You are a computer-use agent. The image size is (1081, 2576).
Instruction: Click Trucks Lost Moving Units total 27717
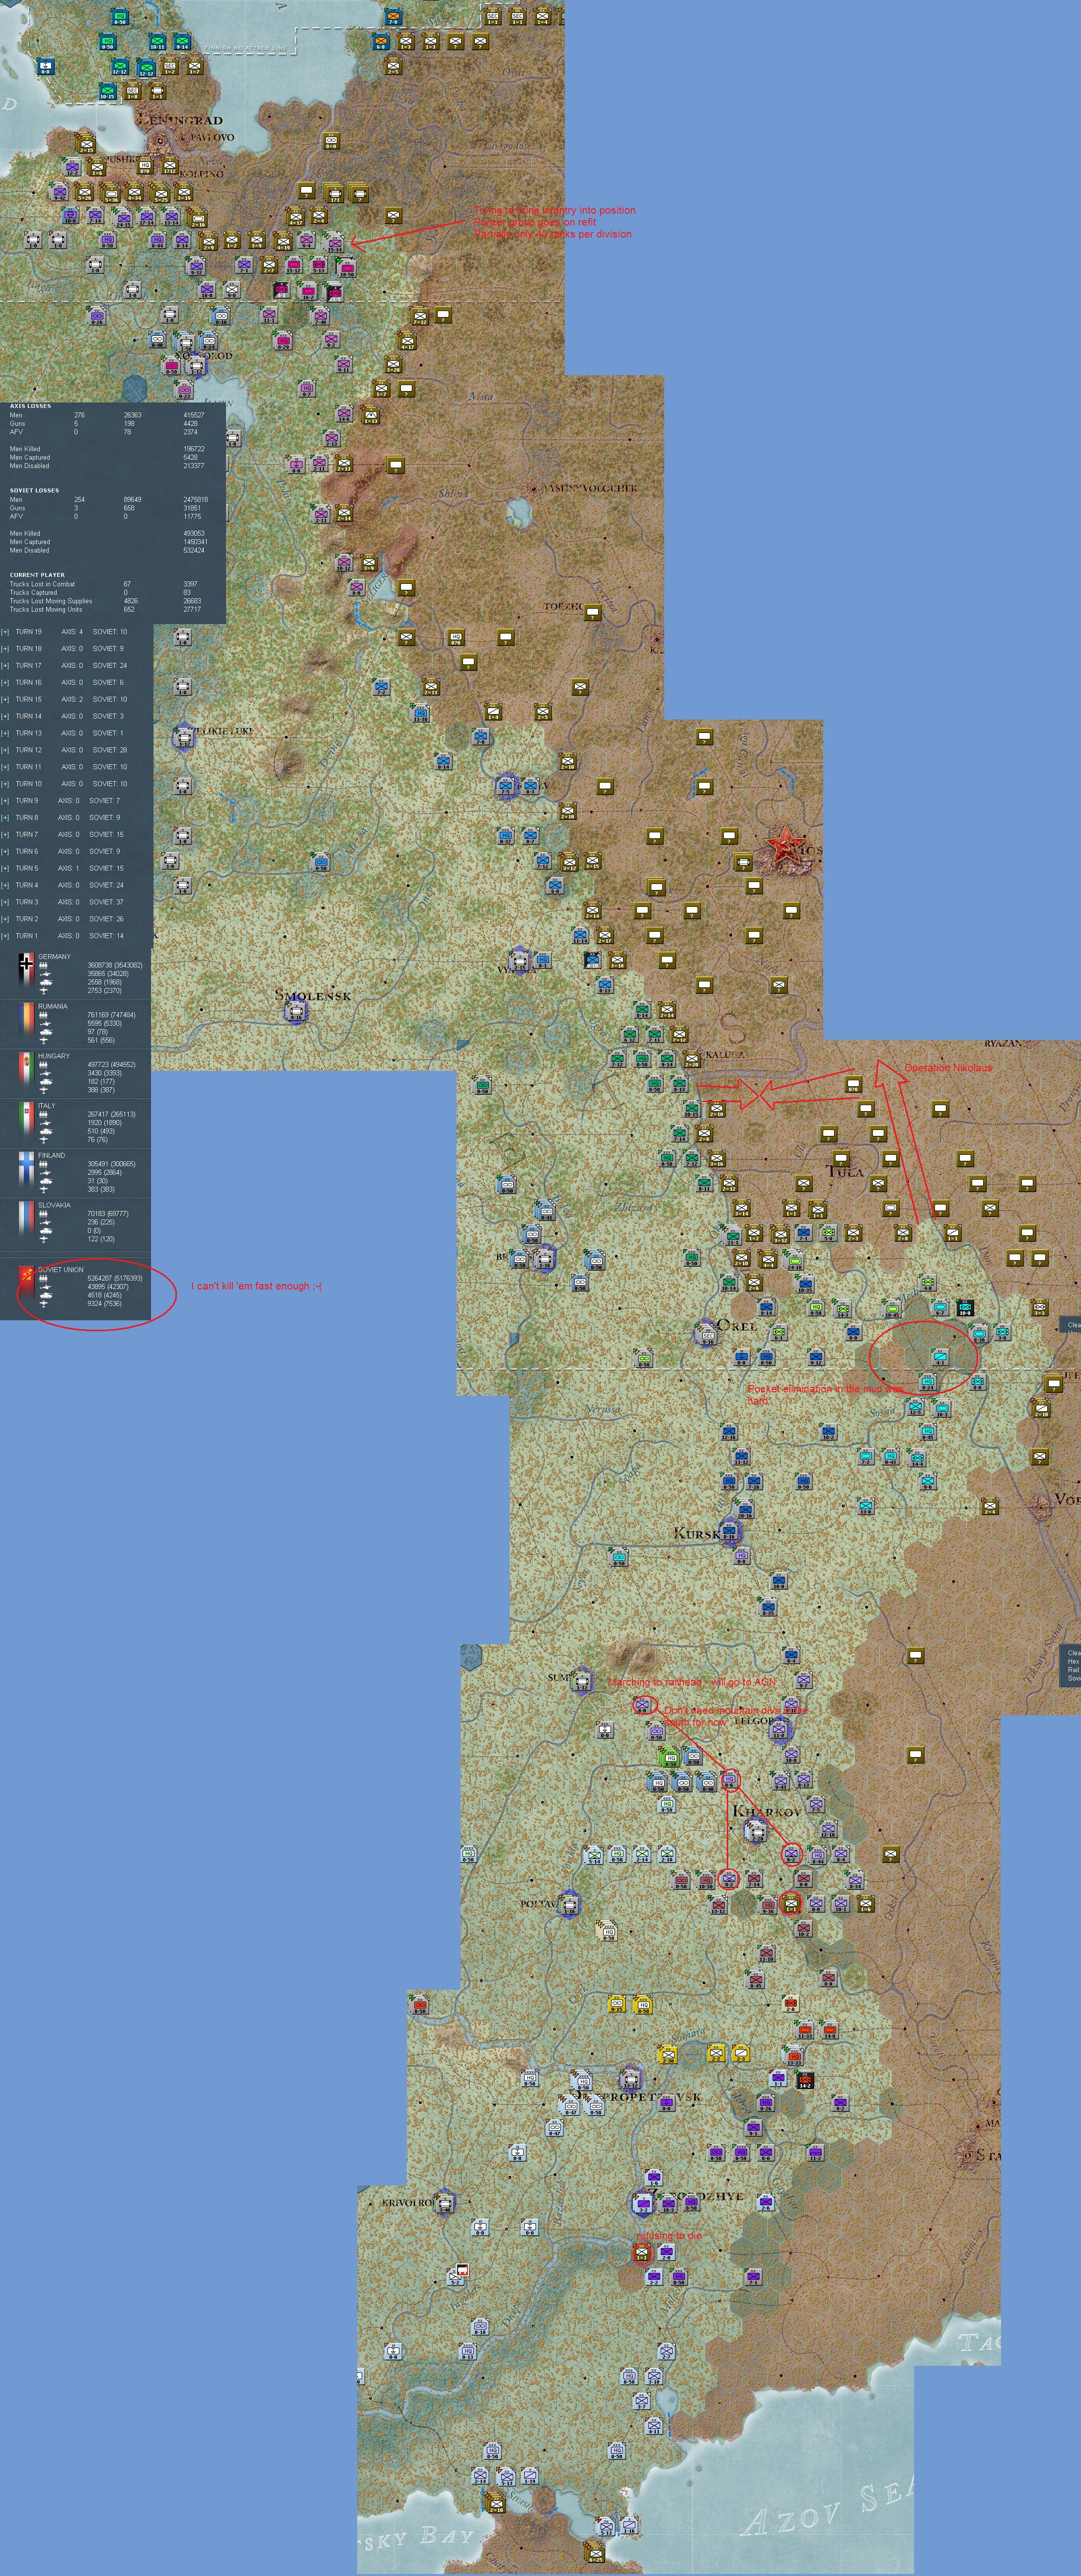192,609
